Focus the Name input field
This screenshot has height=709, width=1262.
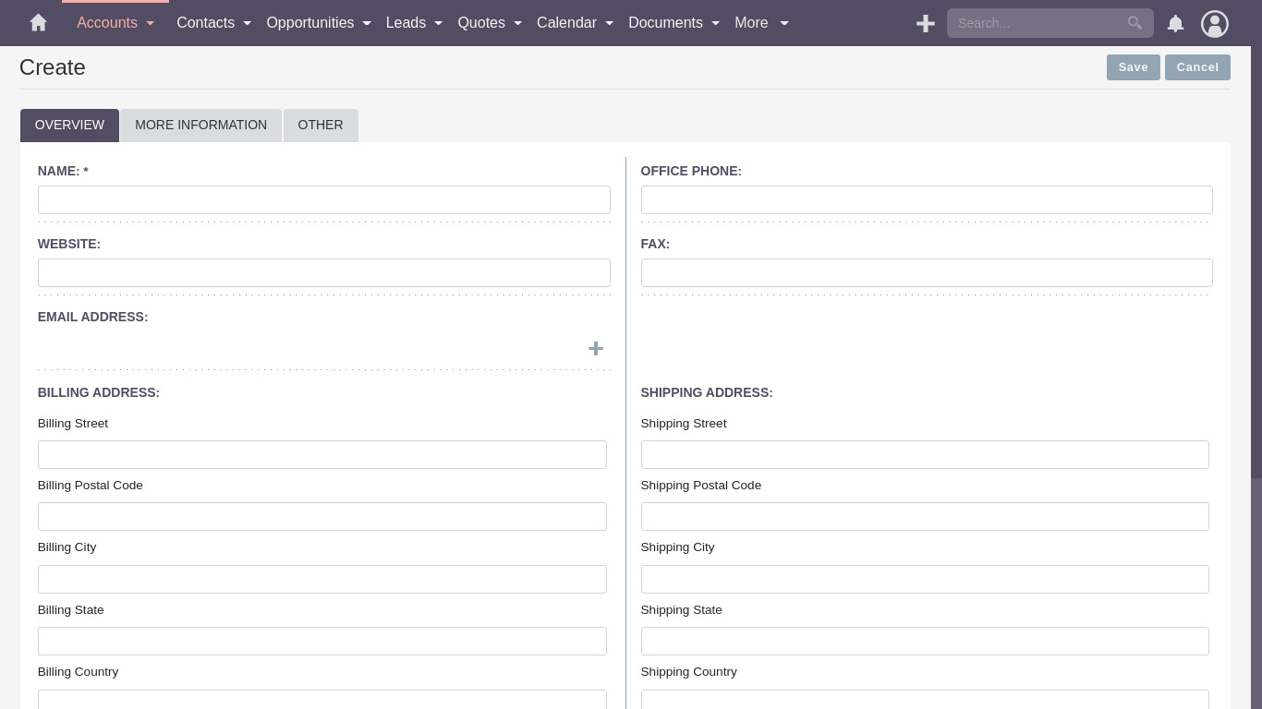323,200
